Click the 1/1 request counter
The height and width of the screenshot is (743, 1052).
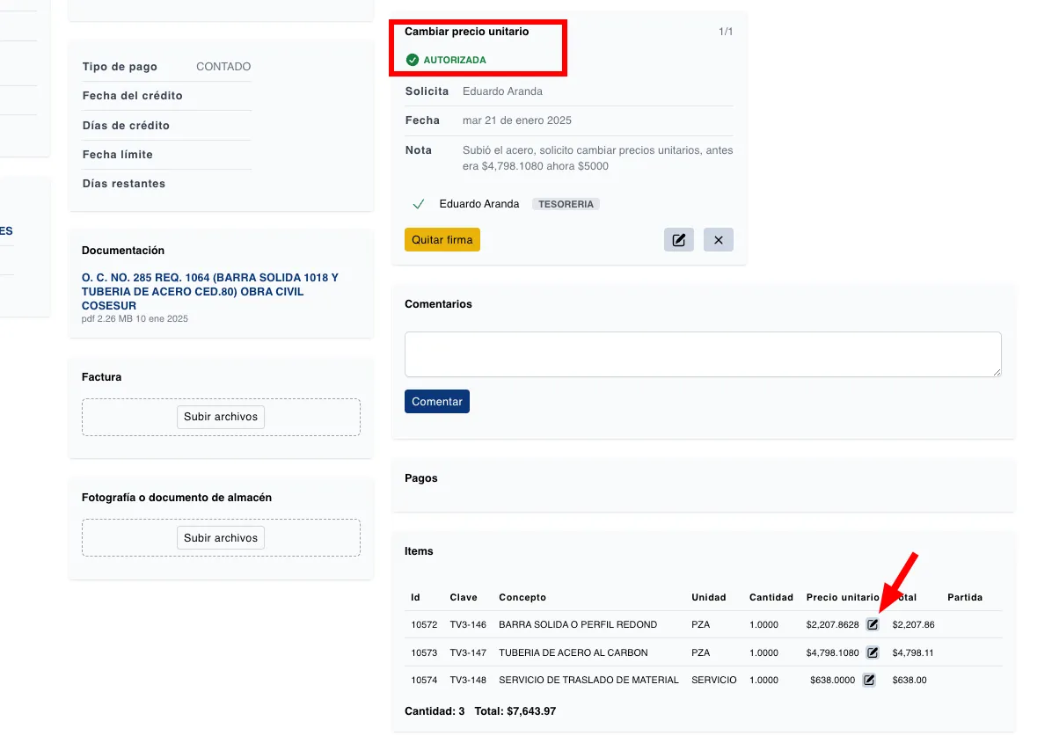click(726, 32)
